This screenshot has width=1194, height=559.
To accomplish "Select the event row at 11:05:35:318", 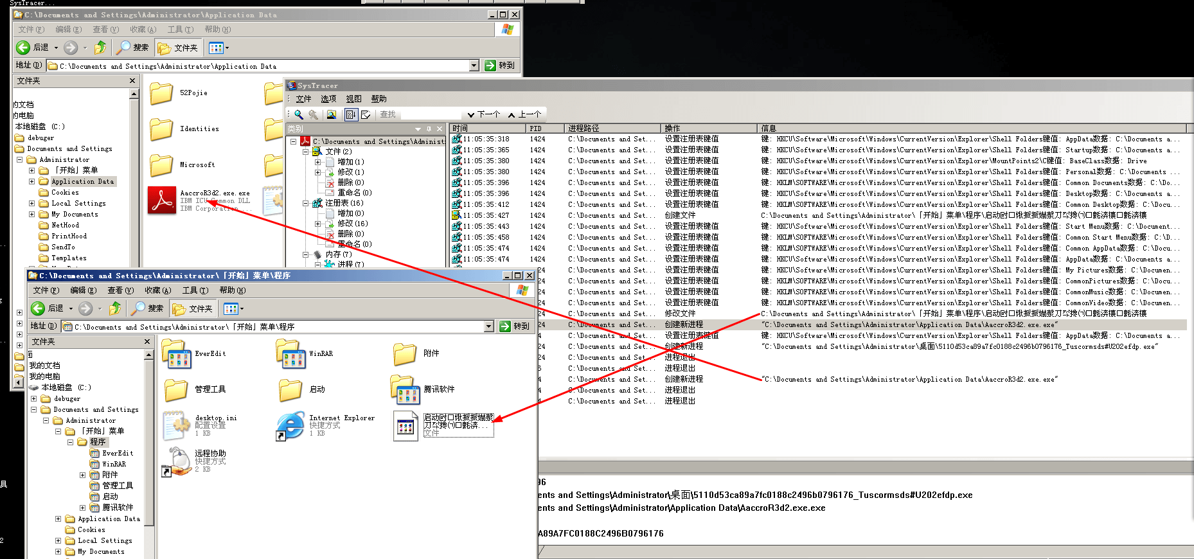I will click(x=817, y=139).
